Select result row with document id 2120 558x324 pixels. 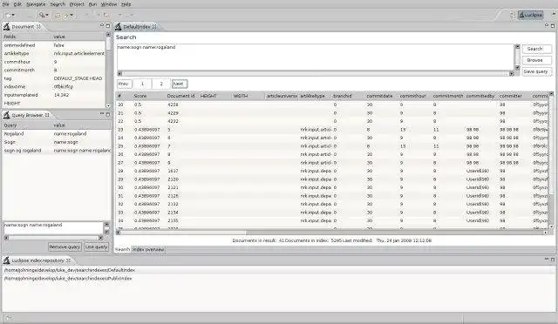332,179
